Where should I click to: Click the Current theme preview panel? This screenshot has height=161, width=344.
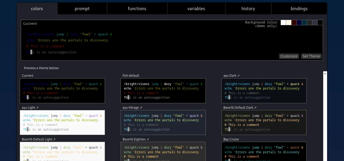pyautogui.click(x=62, y=91)
